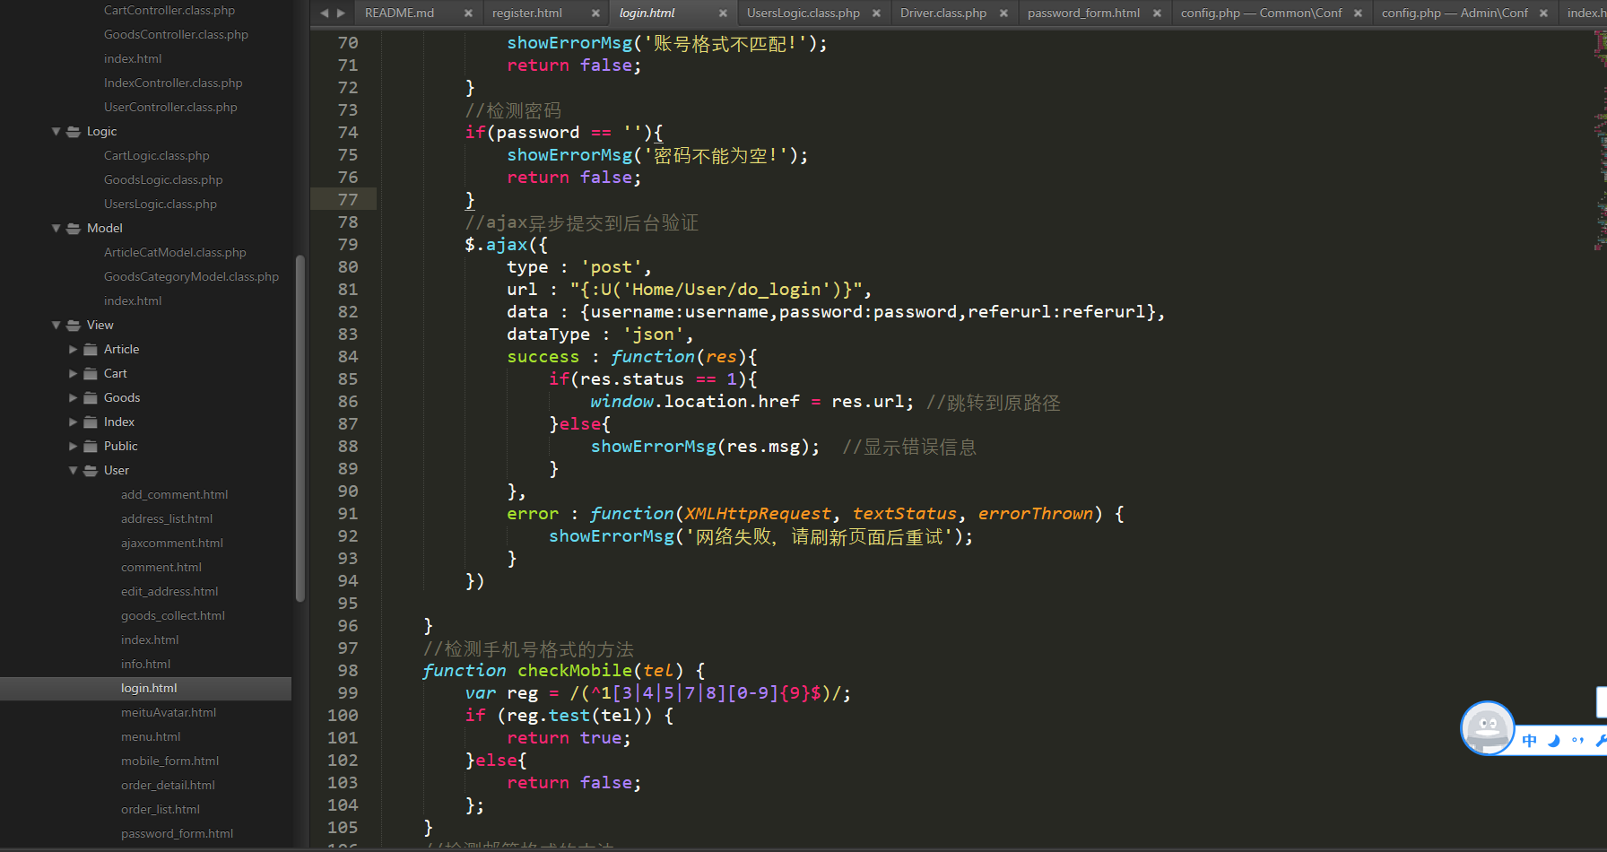The width and height of the screenshot is (1607, 852).
Task: Open input method wrench settings icon
Action: pyautogui.click(x=1601, y=740)
